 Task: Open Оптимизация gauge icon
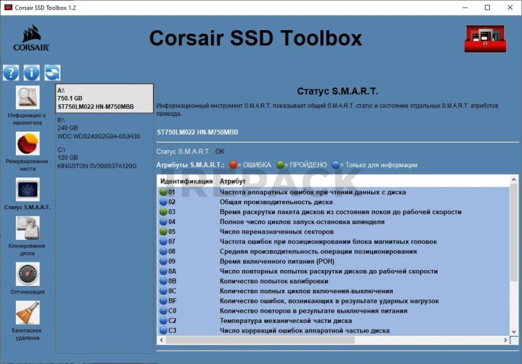pyautogui.click(x=27, y=274)
